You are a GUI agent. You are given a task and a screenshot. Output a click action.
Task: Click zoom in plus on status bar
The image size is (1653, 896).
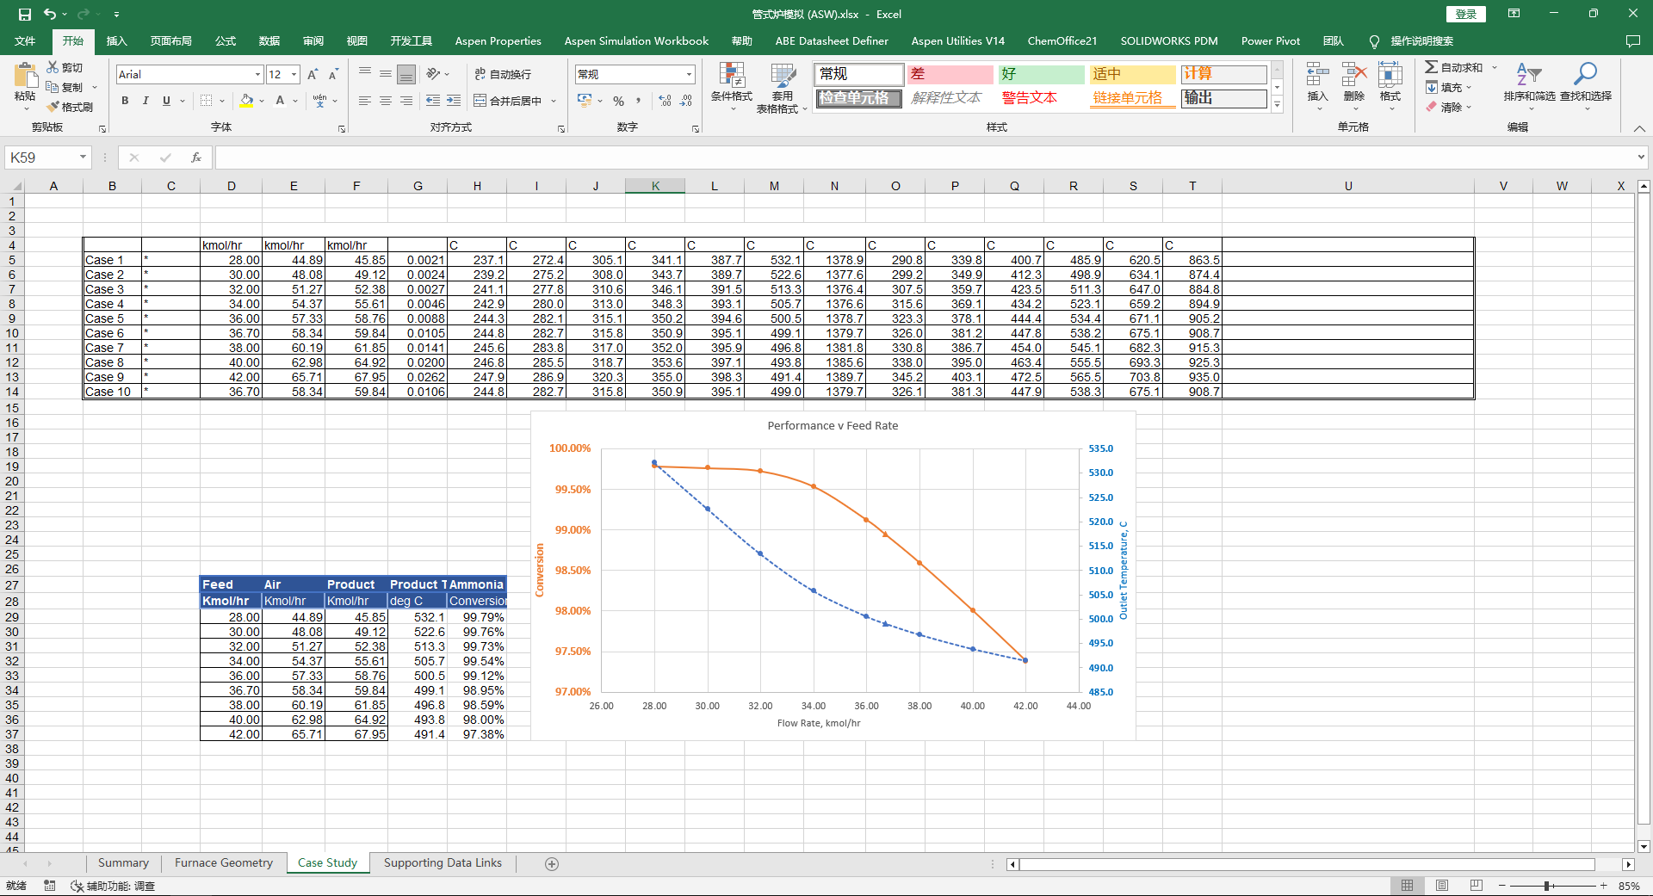[x=1603, y=886]
